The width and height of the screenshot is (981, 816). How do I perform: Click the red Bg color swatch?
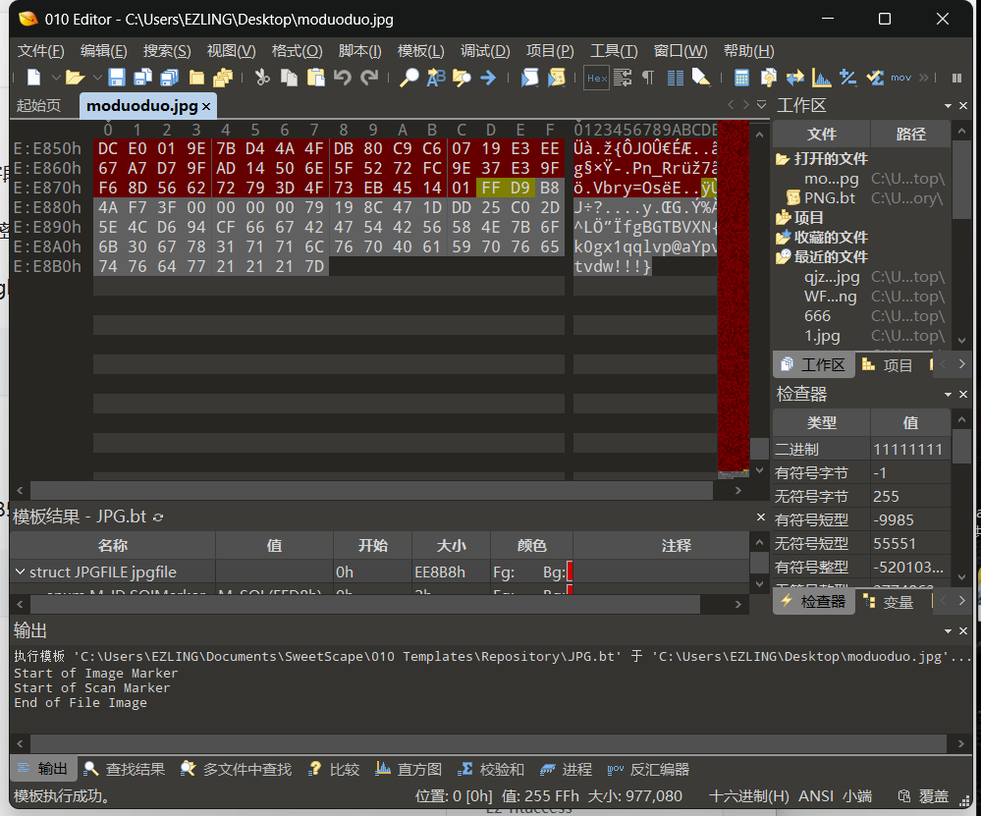(x=570, y=571)
